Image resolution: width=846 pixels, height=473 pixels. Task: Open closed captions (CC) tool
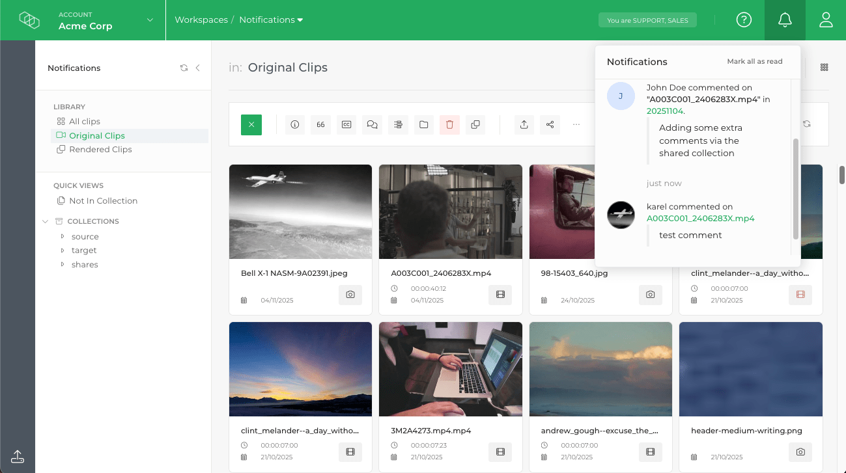tap(346, 124)
